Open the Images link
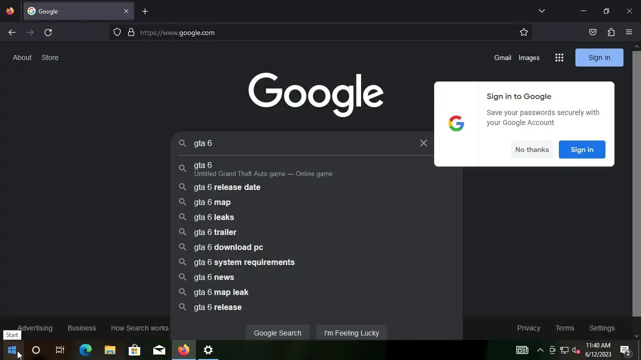 click(x=529, y=57)
